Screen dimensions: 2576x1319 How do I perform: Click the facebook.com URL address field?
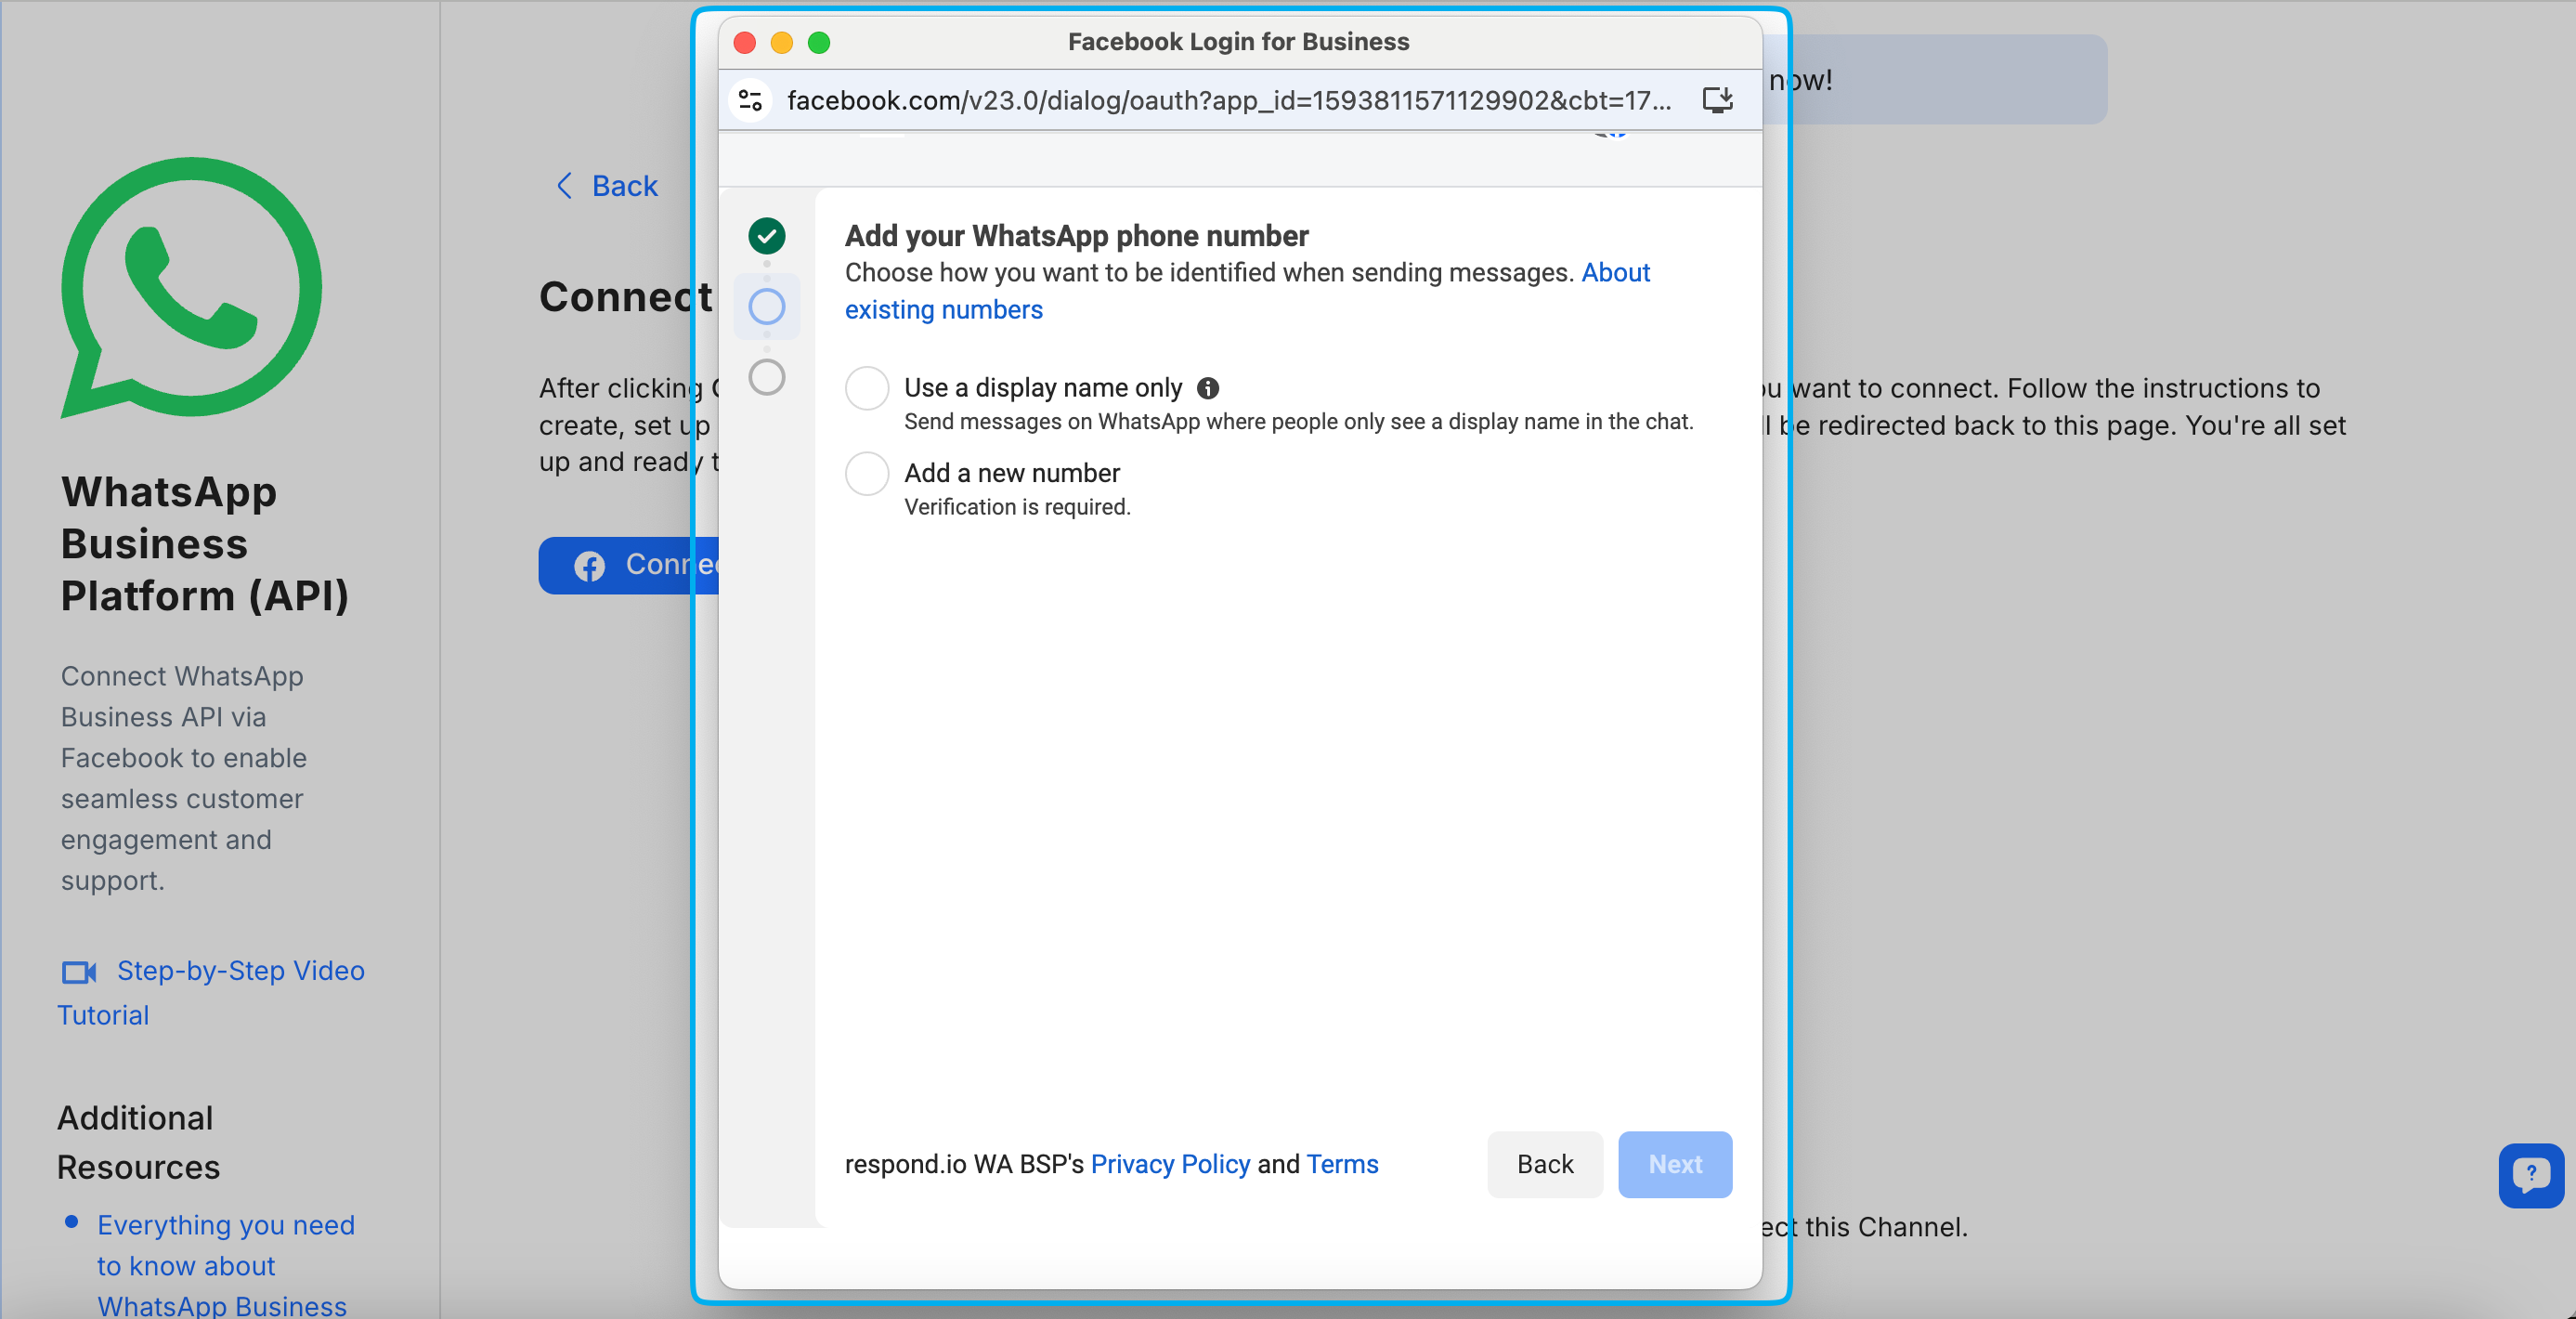(x=1228, y=100)
